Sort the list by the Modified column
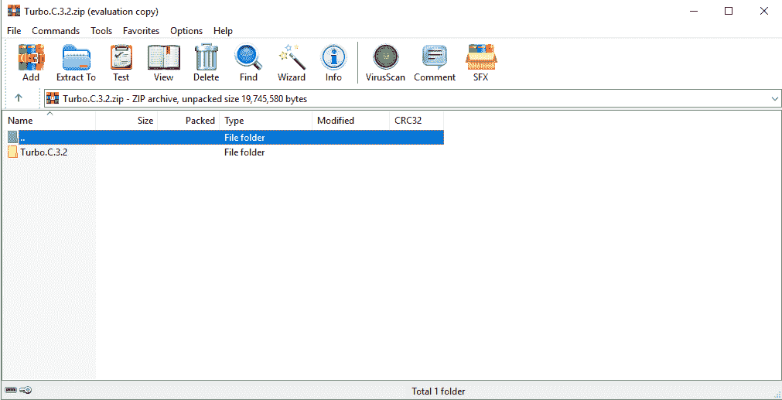Image resolution: width=782 pixels, height=400 pixels. (350, 120)
